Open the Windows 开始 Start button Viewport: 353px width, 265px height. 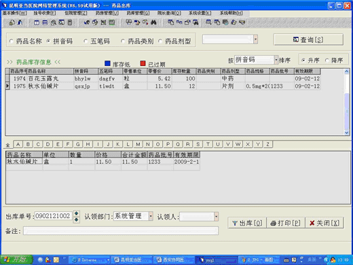click(x=16, y=260)
